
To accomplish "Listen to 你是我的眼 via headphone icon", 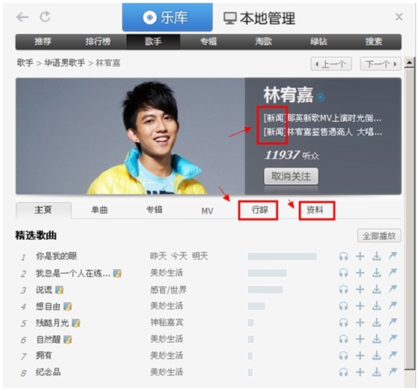I will pos(344,256).
